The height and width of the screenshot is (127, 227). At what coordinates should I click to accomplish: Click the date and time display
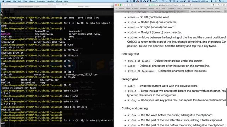click(x=200, y=1)
